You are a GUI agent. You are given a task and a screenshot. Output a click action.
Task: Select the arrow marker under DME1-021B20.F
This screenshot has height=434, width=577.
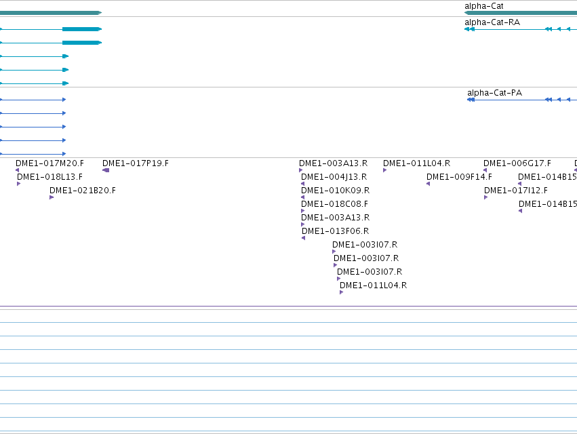coord(52,197)
